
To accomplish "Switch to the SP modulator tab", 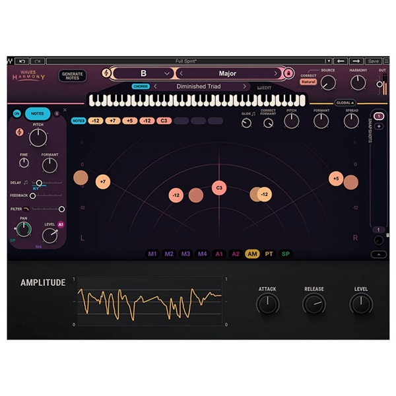I will point(286,254).
